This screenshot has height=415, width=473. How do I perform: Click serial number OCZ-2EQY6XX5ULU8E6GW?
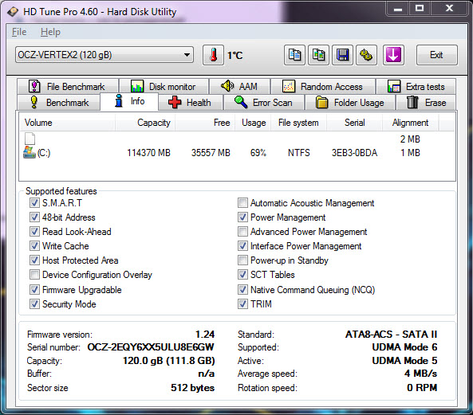151,347
